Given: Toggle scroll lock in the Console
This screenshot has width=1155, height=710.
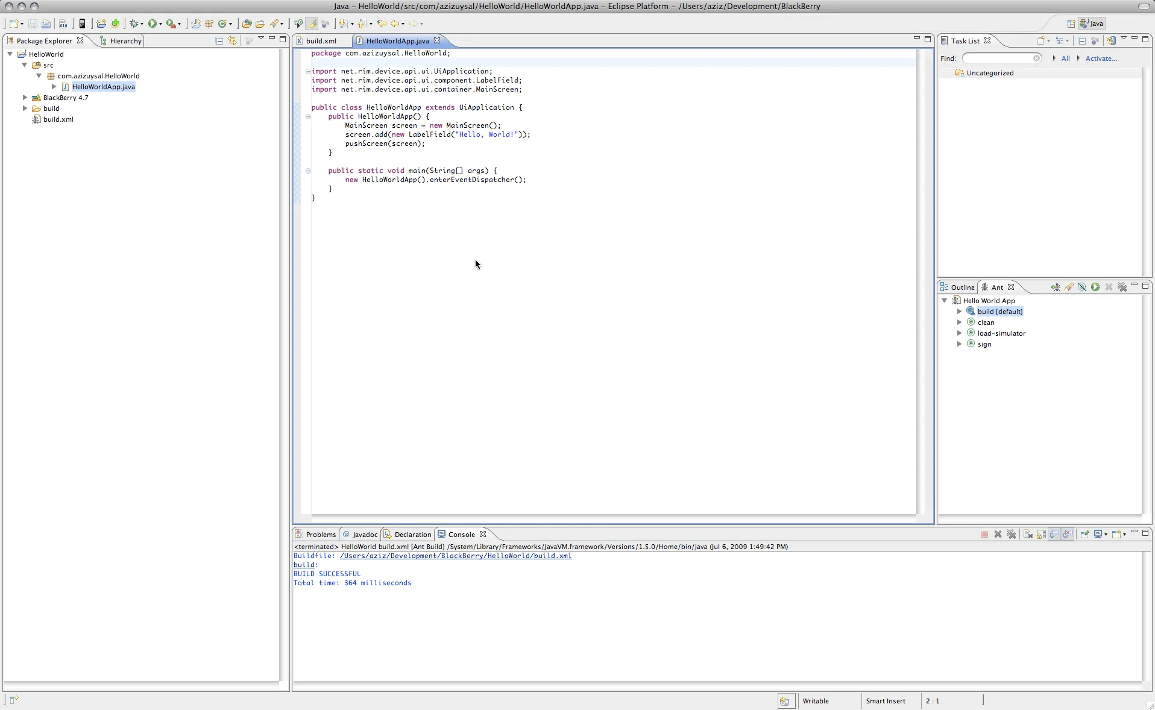Looking at the screenshot, I should pos(1041,535).
